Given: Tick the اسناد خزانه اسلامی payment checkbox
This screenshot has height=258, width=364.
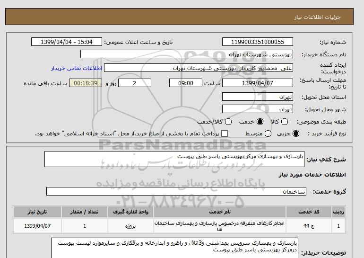Looking at the screenshot, I should [x=225, y=133].
